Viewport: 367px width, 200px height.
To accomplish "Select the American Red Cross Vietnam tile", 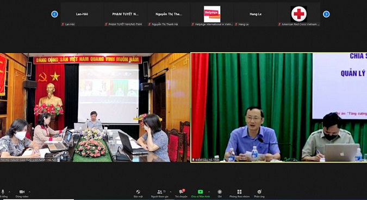I will 299,14.
